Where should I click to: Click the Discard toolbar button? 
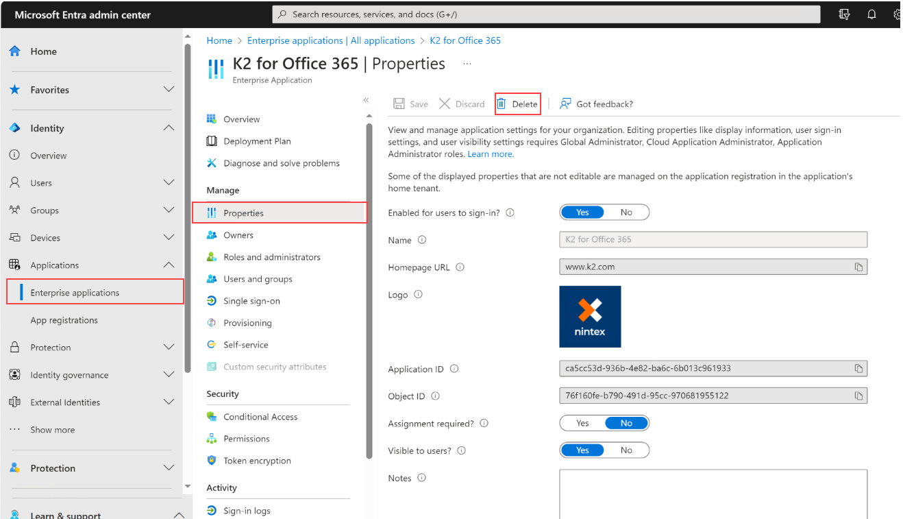[462, 104]
